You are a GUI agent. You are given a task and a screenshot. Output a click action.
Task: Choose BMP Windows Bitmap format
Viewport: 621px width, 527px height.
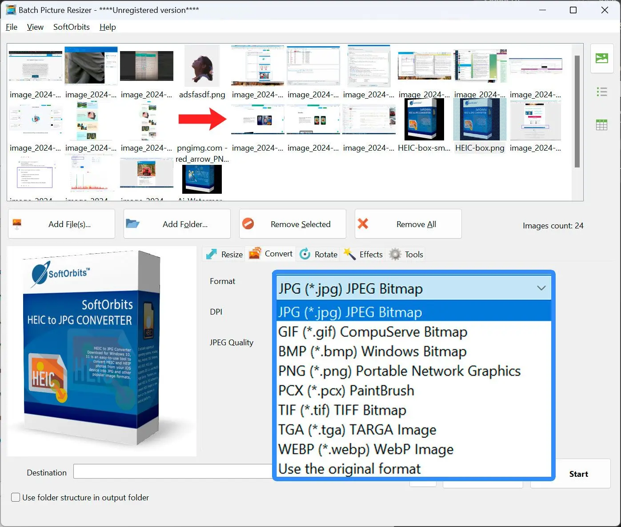pos(414,351)
